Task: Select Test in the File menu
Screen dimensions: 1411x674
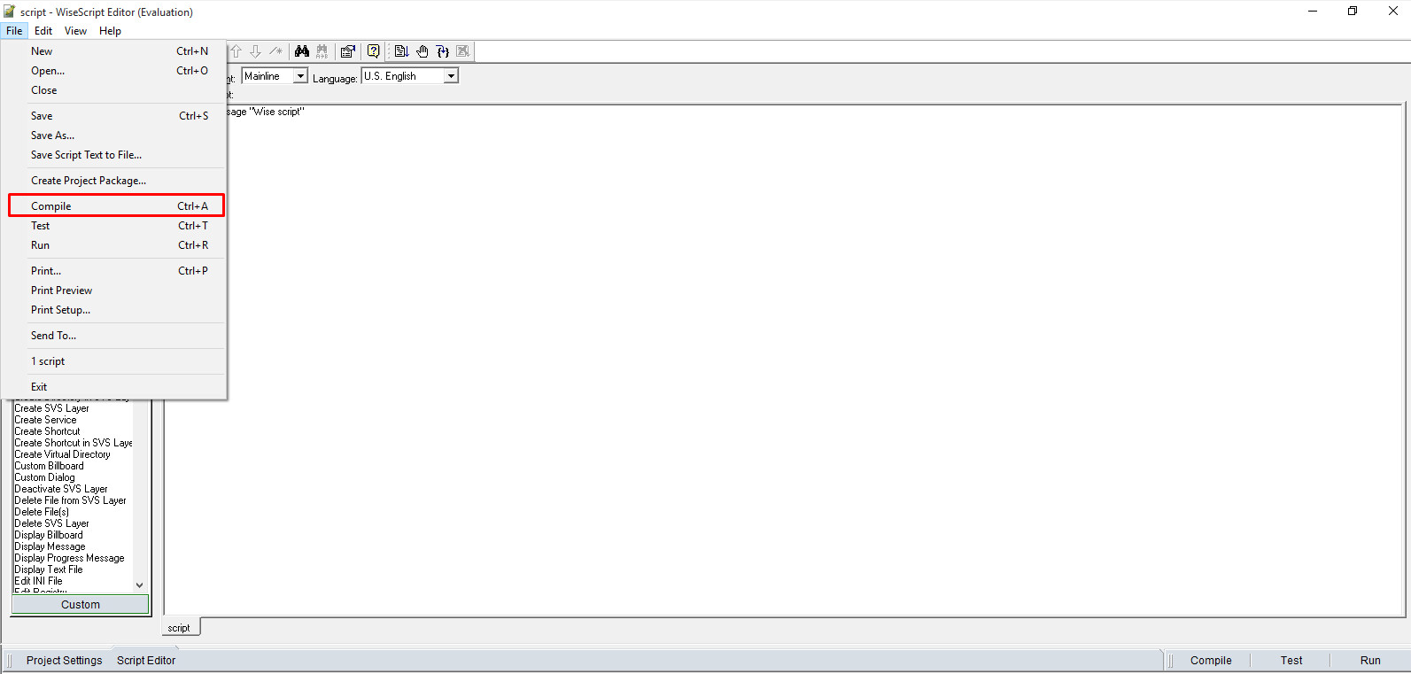Action: (115, 226)
